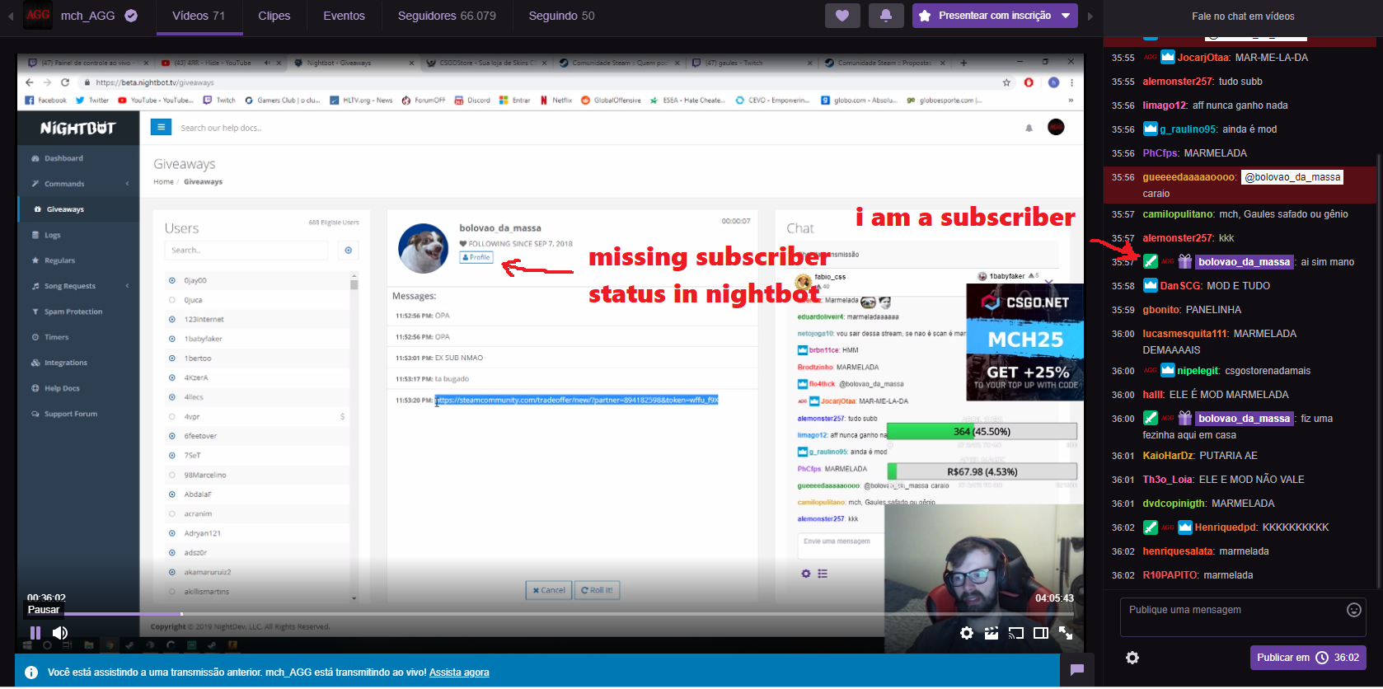Screen dimensions: 1383x689
Task: Click username R10PAPITO in chat
Action: [x=1170, y=575]
